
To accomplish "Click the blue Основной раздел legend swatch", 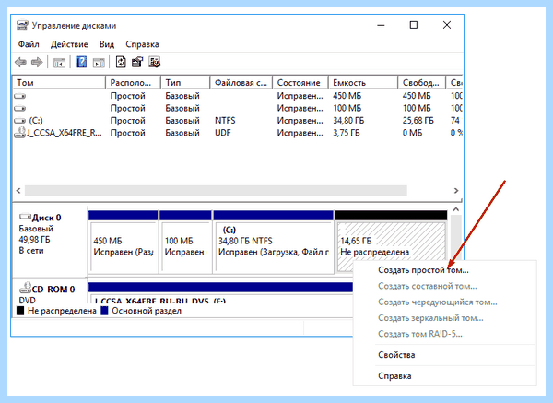I will (104, 311).
